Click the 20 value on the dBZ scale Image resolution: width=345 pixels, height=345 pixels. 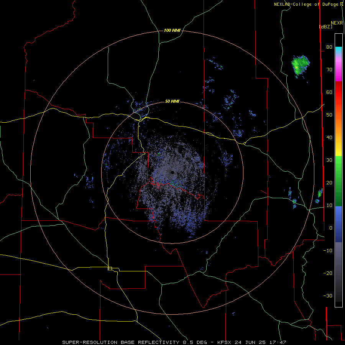click(329, 182)
